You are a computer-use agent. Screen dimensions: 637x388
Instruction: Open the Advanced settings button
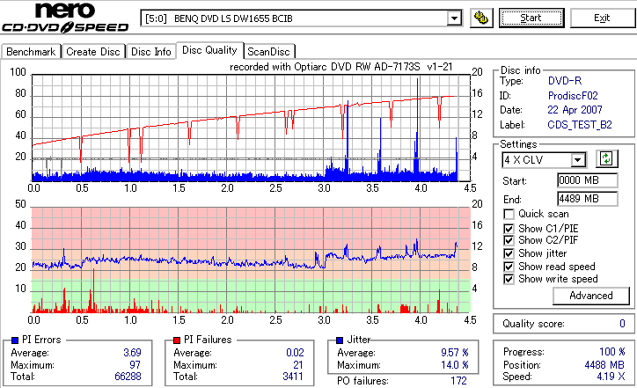coord(590,296)
